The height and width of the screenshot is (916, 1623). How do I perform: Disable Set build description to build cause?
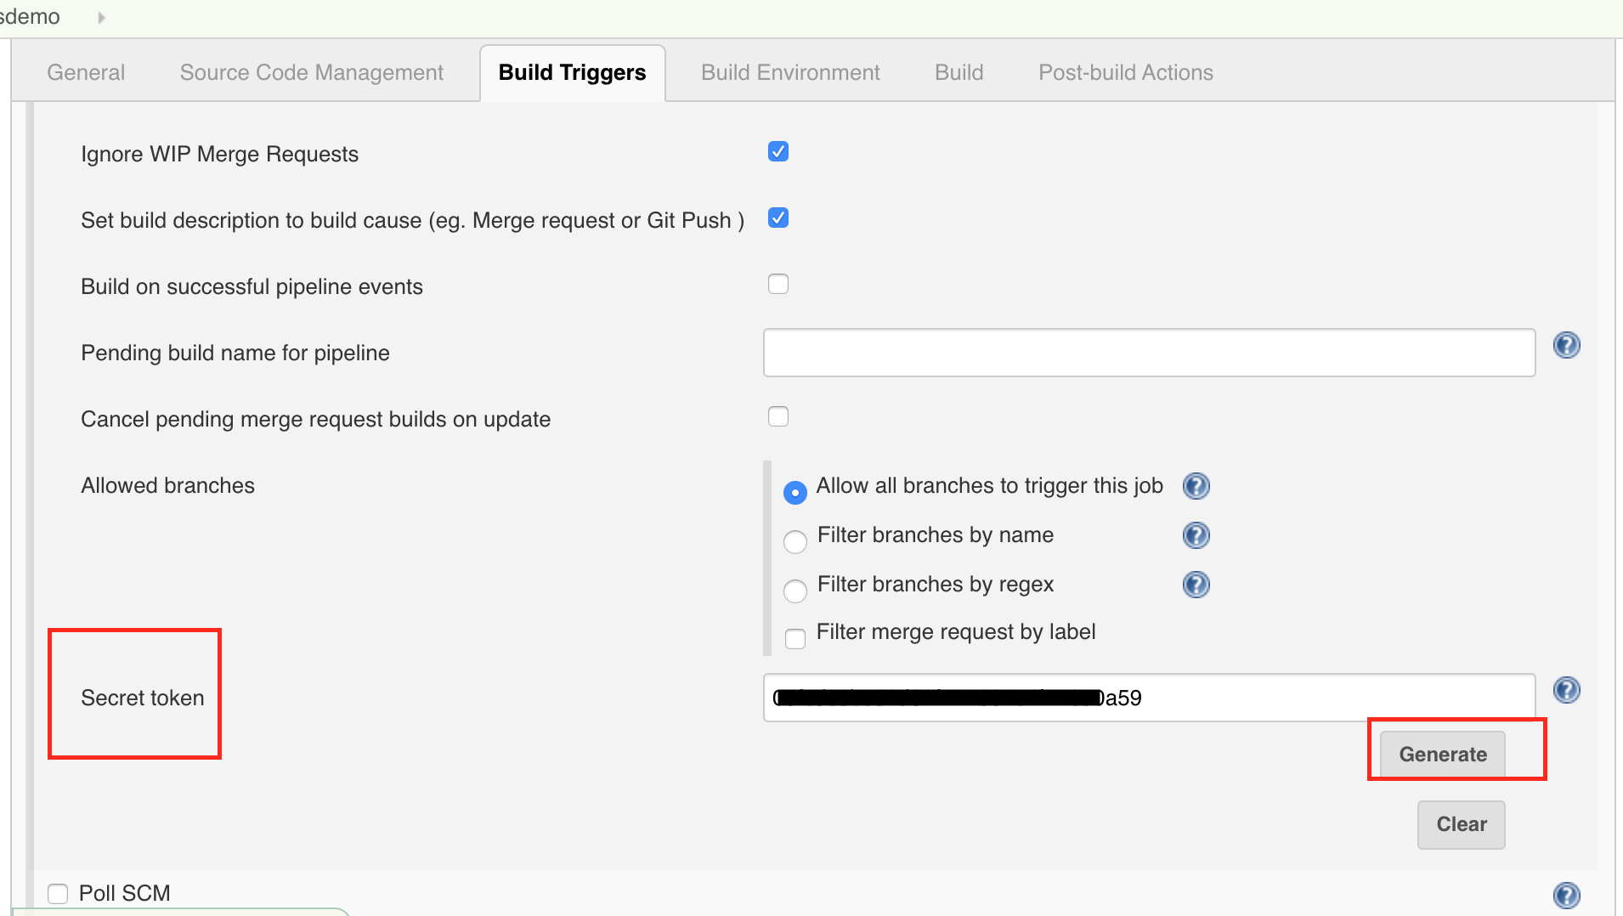click(778, 218)
